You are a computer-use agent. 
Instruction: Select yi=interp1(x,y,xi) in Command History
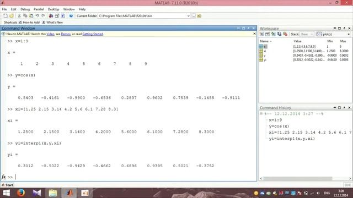tap(292, 139)
